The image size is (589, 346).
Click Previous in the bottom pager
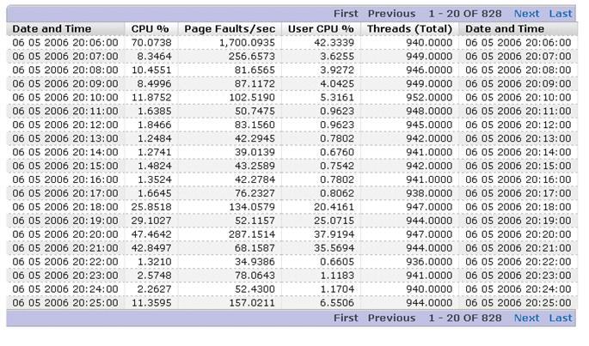click(391, 319)
